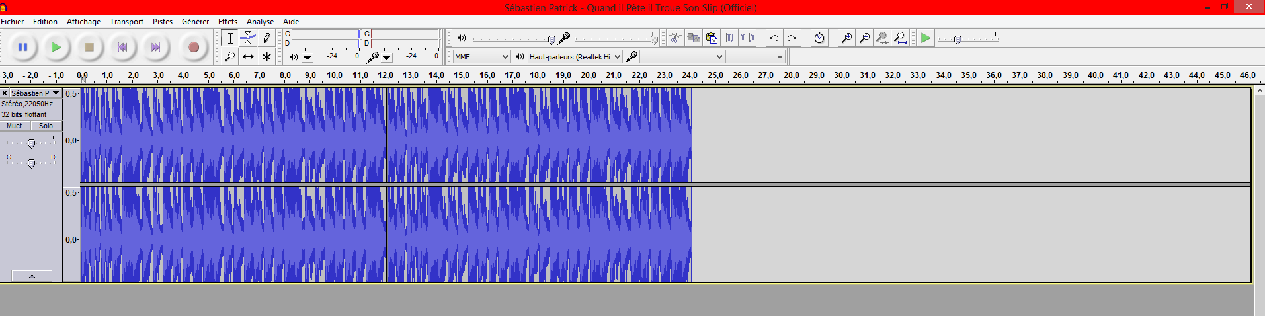The image size is (1265, 316).
Task: Zoom in with the plus magnifier
Action: tap(846, 38)
